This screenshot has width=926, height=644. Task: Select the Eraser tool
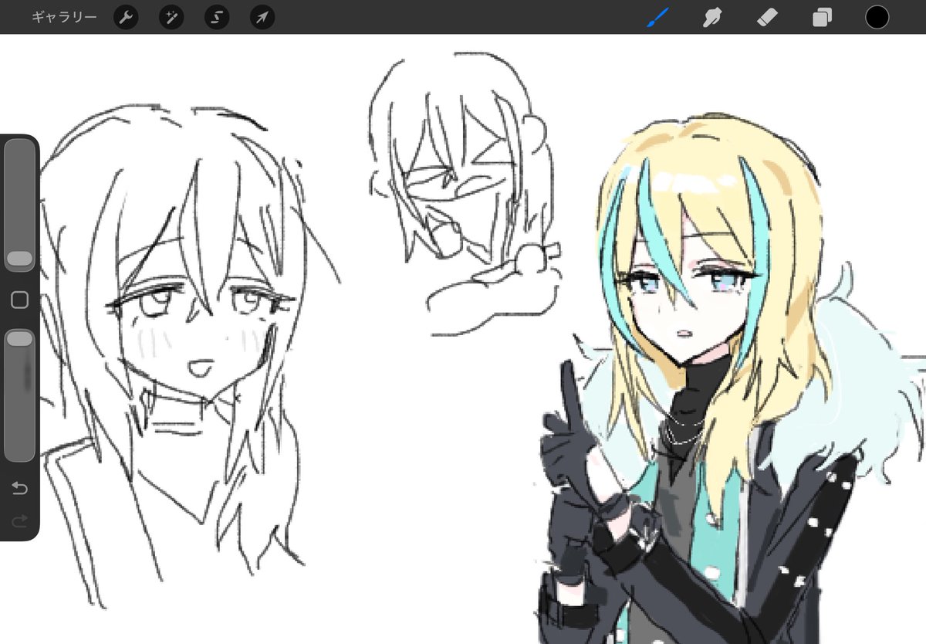click(x=768, y=17)
